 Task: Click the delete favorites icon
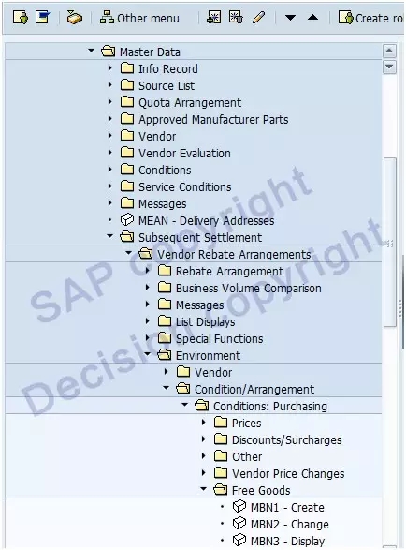(236, 17)
